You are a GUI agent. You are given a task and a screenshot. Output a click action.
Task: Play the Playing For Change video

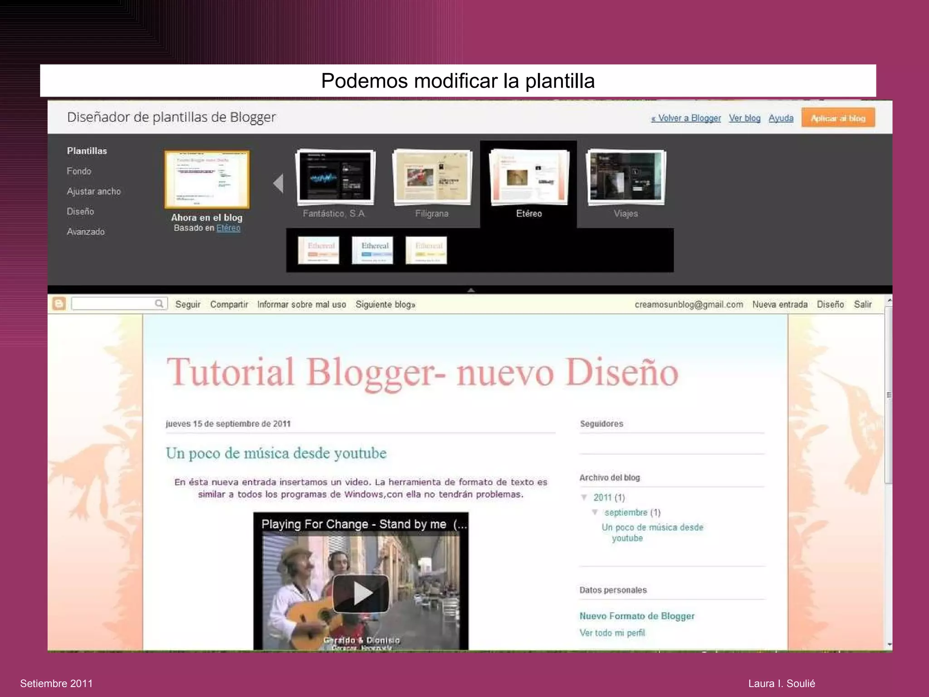361,594
